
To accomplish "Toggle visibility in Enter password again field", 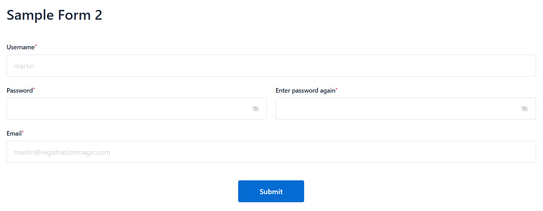I will pos(524,108).
